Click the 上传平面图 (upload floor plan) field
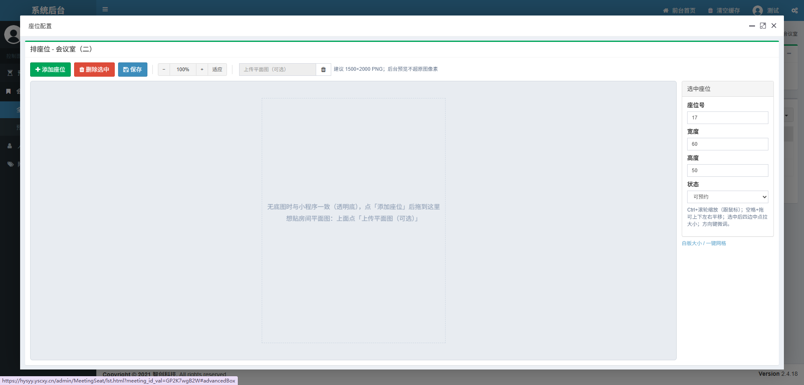The width and height of the screenshot is (804, 385). 277,70
